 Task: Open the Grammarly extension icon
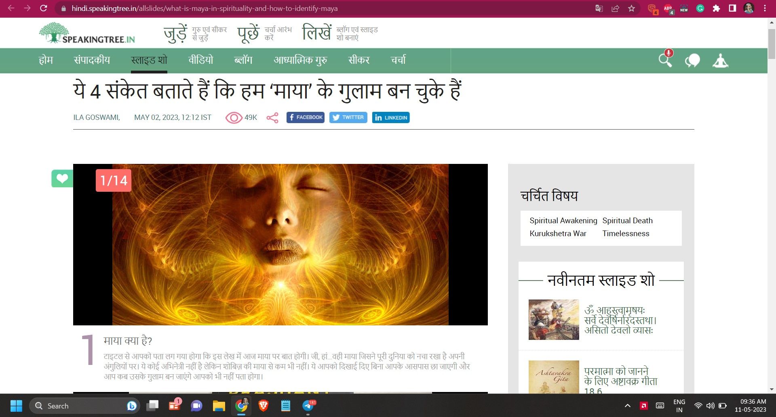[700, 8]
